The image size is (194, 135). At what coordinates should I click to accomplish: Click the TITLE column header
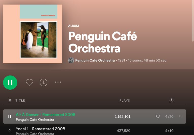click(20, 101)
